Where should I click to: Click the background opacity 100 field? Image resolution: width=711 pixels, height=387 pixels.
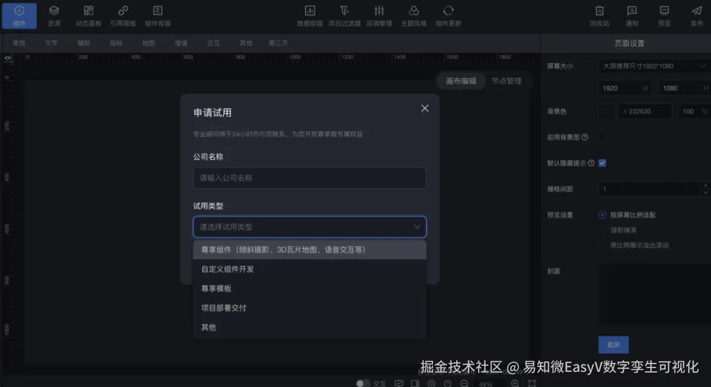[695, 111]
